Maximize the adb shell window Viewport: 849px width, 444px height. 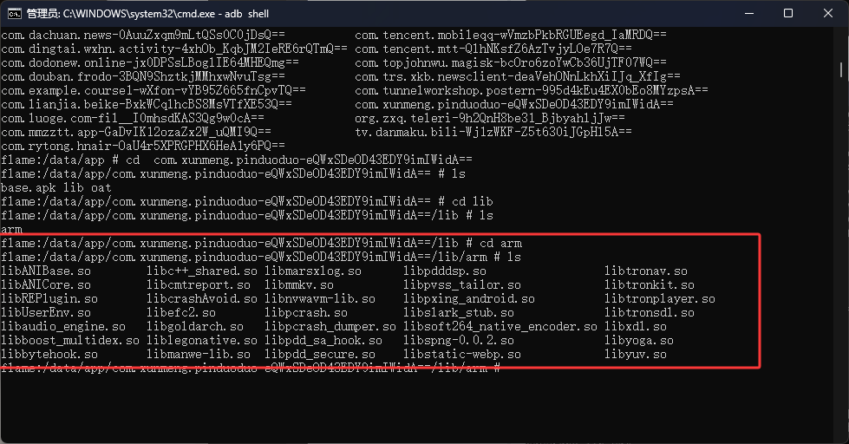788,14
